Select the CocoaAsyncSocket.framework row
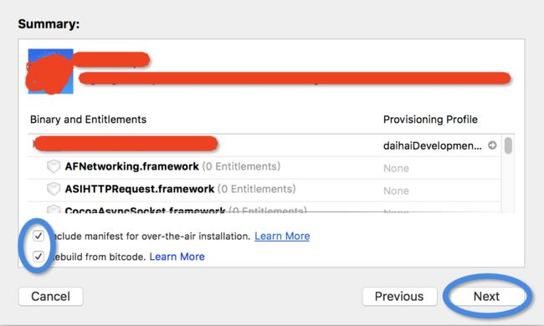The width and height of the screenshot is (544, 326). [x=264, y=207]
